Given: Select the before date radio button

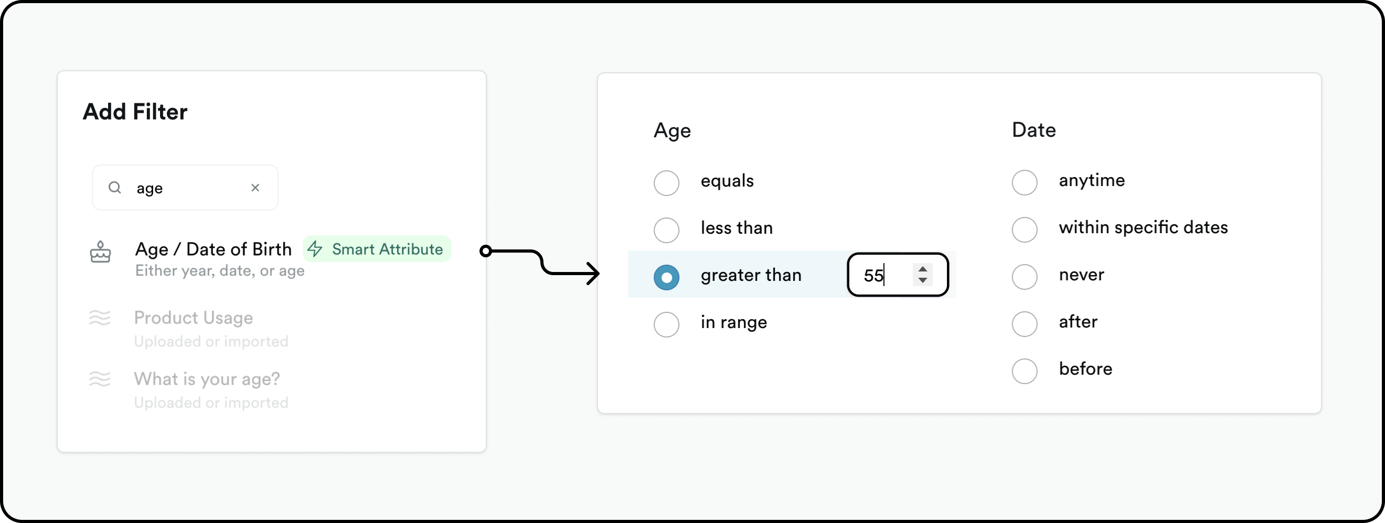Looking at the screenshot, I should [x=1024, y=371].
